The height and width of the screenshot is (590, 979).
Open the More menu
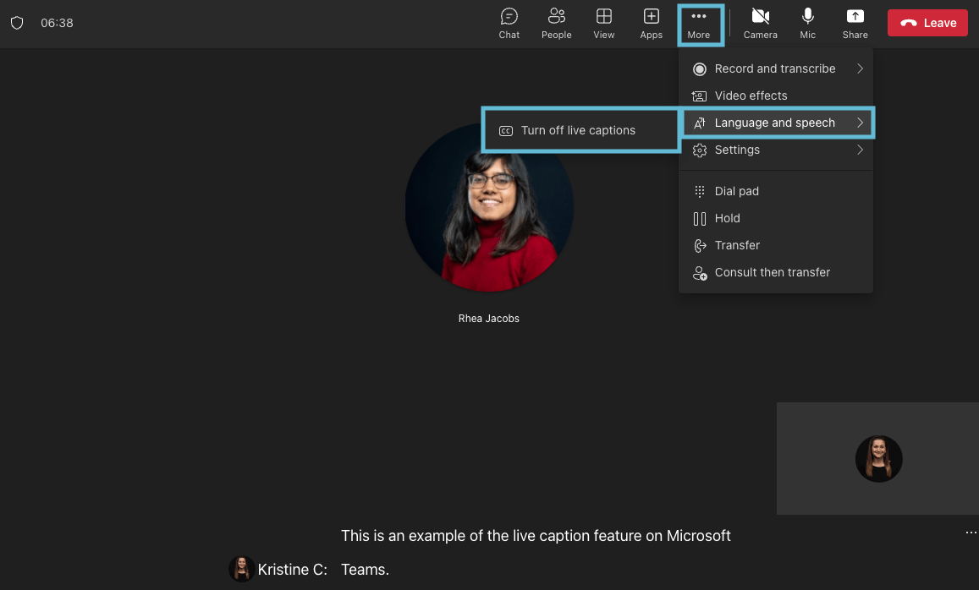(x=700, y=23)
